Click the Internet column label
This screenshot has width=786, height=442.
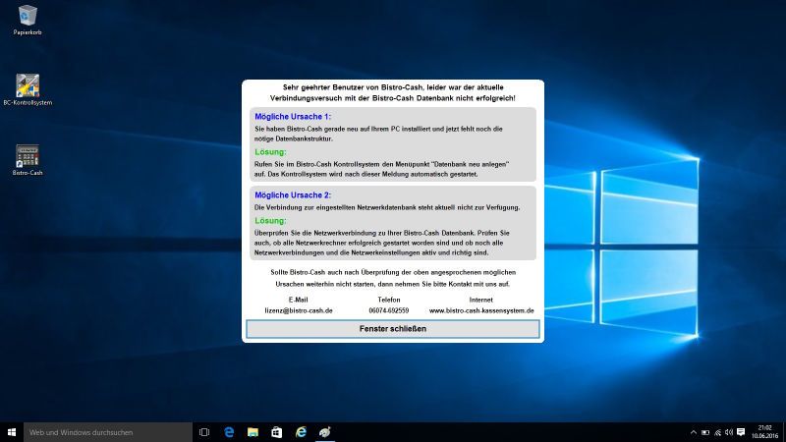(x=481, y=300)
